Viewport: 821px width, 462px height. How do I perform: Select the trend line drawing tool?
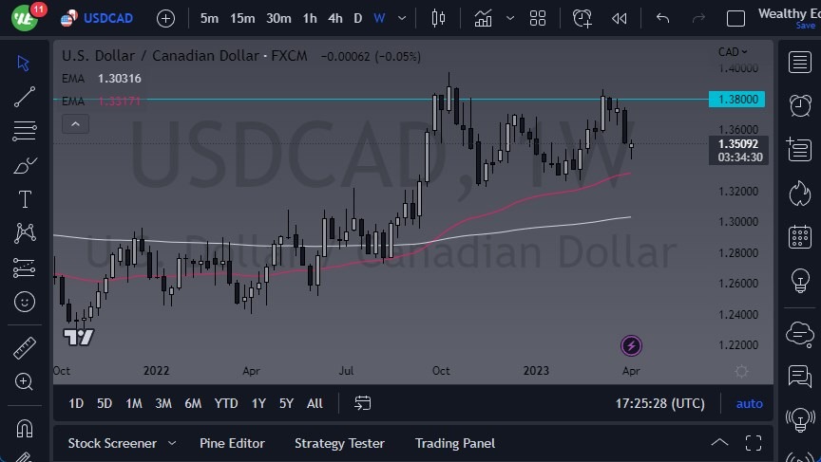click(x=25, y=96)
